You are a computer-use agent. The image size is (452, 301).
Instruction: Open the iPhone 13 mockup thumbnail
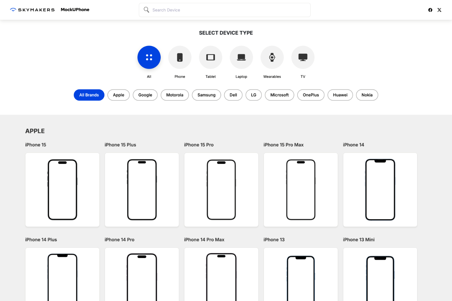pyautogui.click(x=301, y=274)
